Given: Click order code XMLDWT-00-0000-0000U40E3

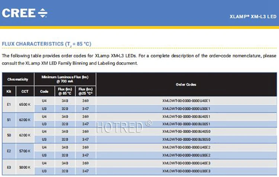Looking at the screenshot, I should pyautogui.click(x=186, y=163).
